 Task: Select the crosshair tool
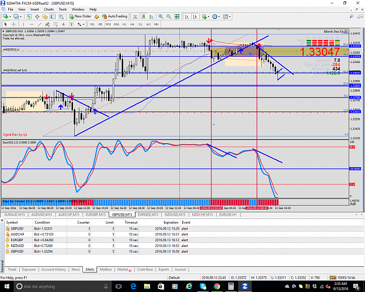point(14,24)
